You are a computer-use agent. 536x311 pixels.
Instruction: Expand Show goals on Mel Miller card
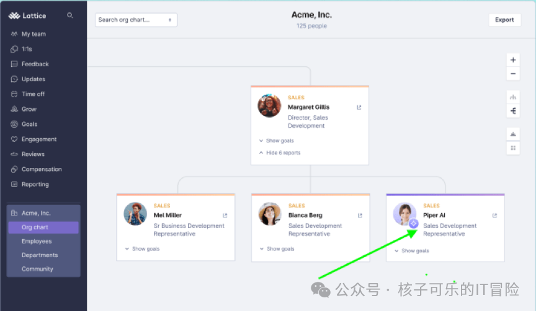point(142,249)
